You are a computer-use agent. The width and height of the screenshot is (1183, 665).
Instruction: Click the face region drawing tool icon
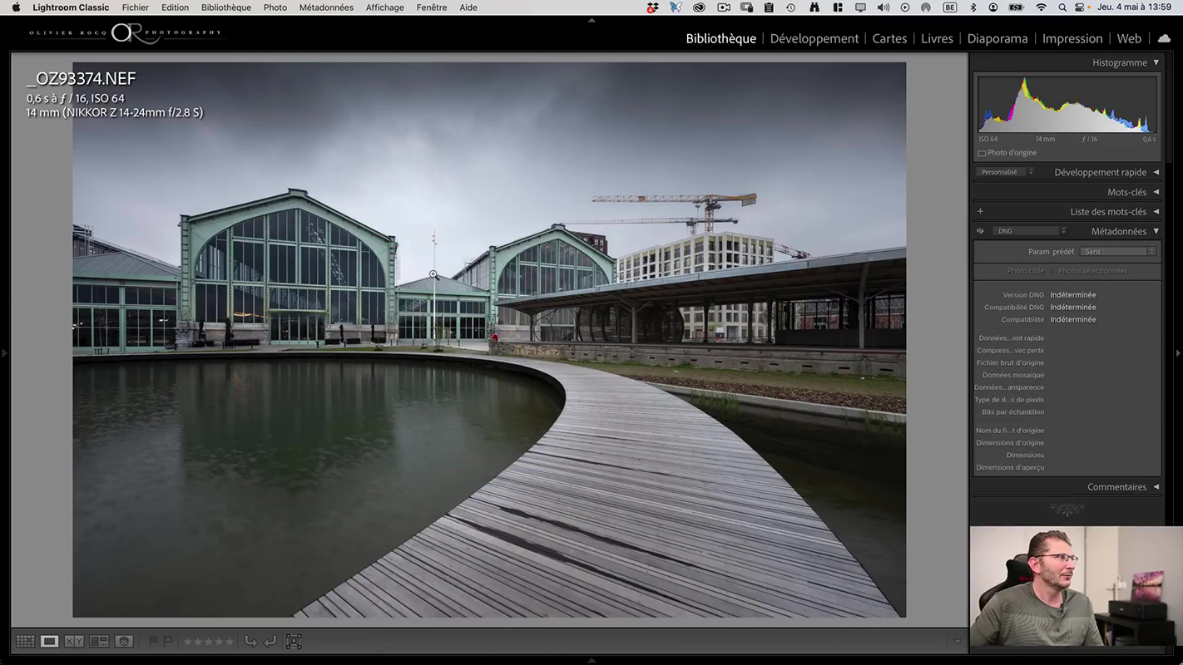[294, 641]
